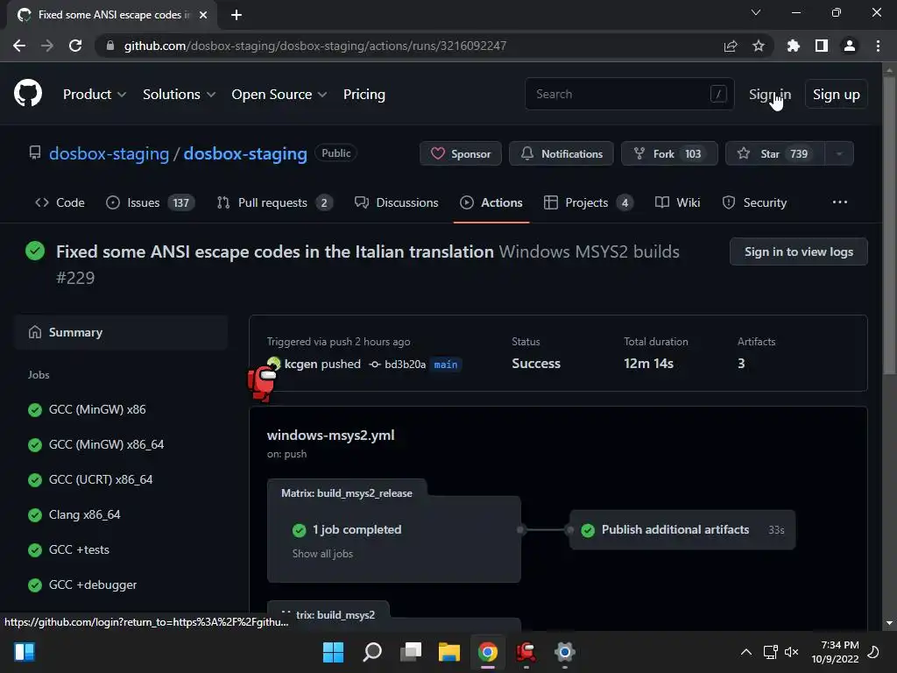Open the Pricing page
Viewport: 897px width, 673px height.
point(364,95)
